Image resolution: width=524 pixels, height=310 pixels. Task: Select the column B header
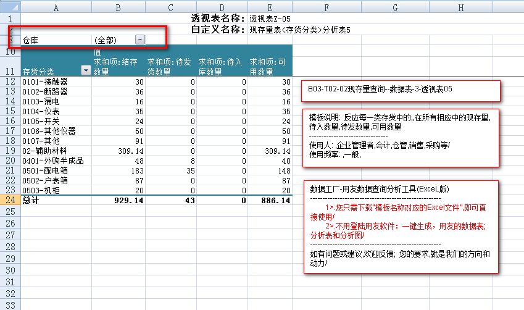coord(118,7)
